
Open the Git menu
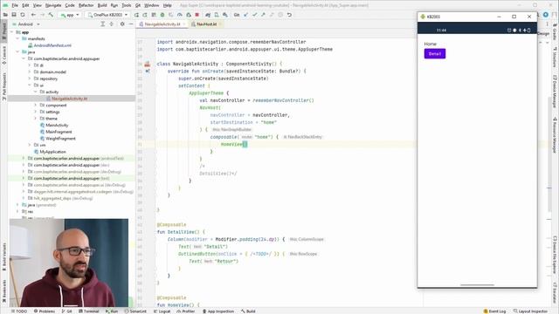(138, 5)
